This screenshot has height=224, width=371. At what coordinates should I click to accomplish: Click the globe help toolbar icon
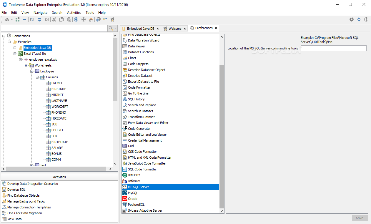(98, 19)
